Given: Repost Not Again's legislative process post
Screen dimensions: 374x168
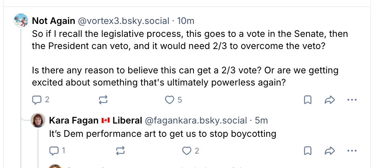Looking at the screenshot, I should [103, 100].
